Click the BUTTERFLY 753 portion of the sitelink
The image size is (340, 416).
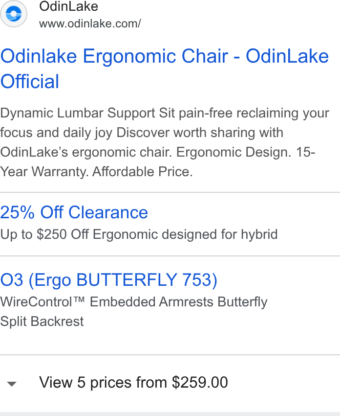(x=147, y=280)
